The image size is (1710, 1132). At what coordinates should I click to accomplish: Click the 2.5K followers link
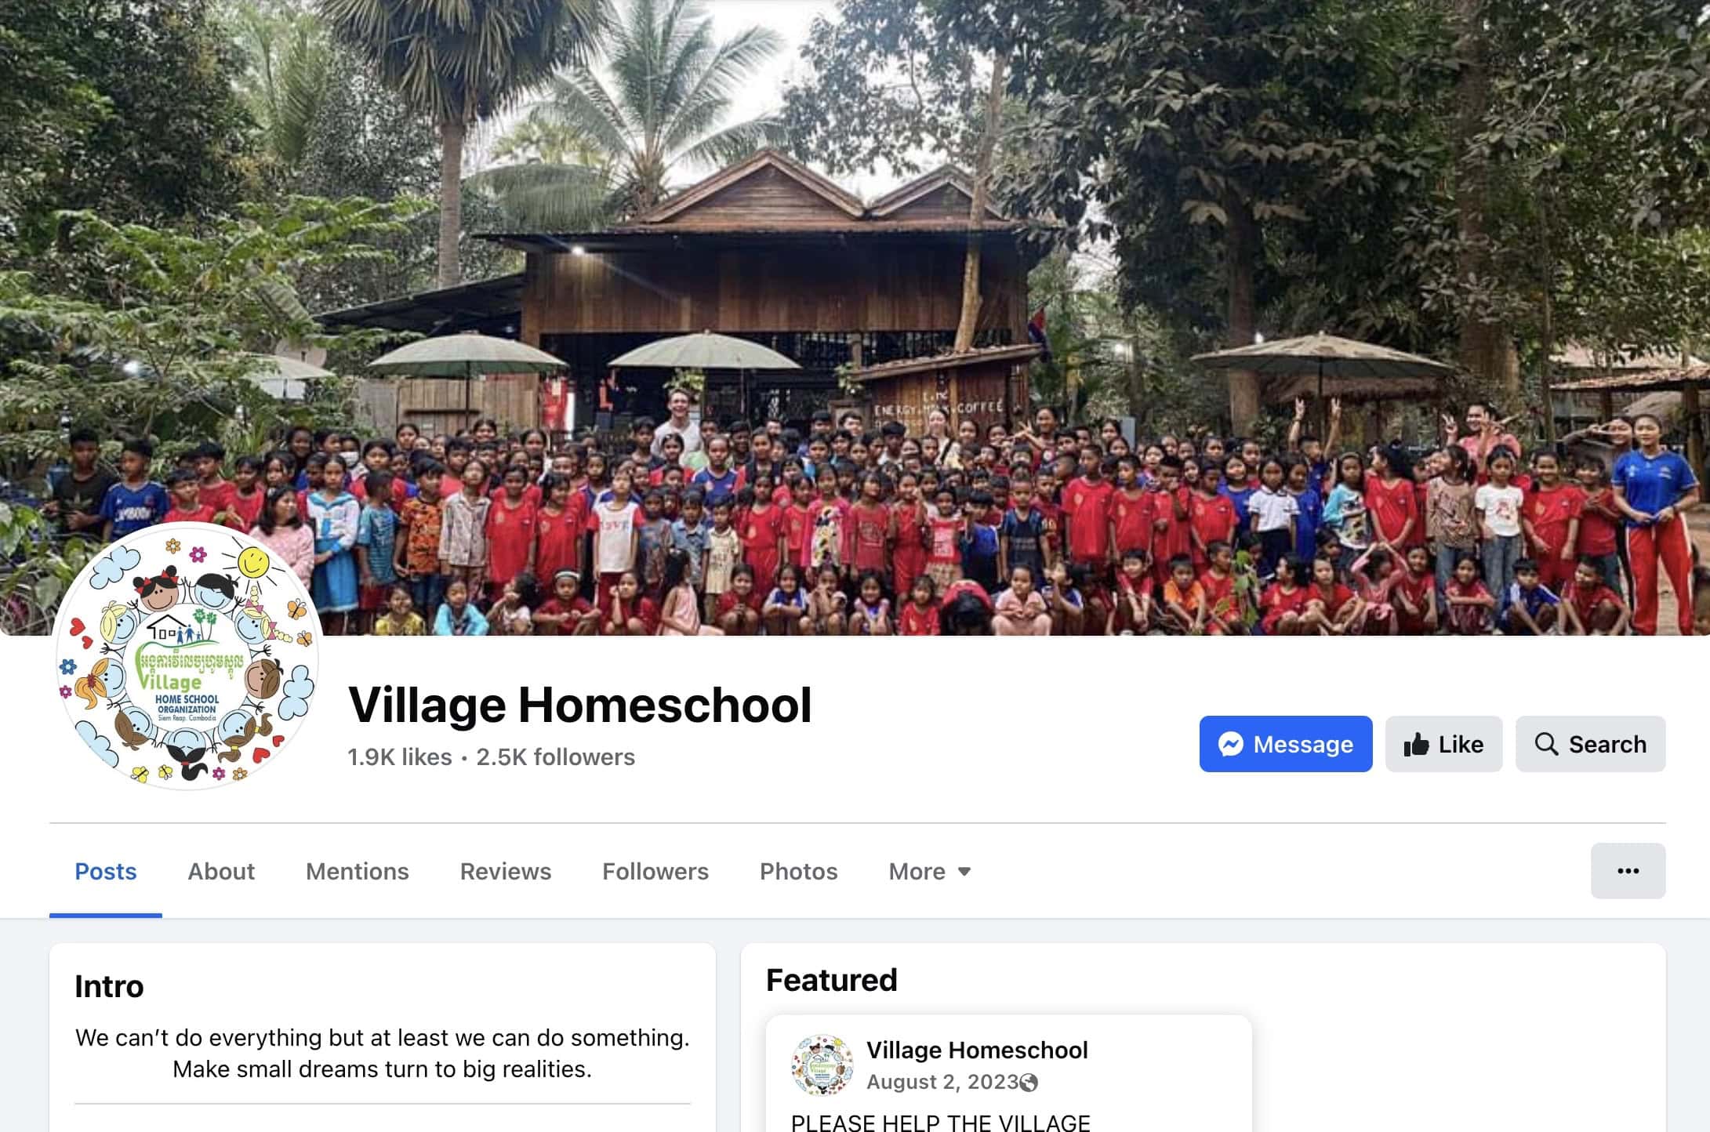click(x=555, y=757)
